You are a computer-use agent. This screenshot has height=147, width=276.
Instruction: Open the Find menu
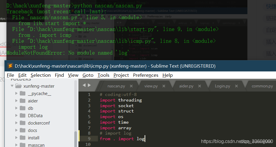click(x=59, y=75)
